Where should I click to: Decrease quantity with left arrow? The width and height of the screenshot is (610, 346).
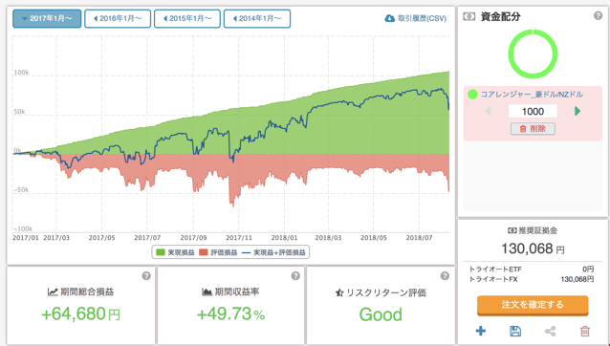489,111
